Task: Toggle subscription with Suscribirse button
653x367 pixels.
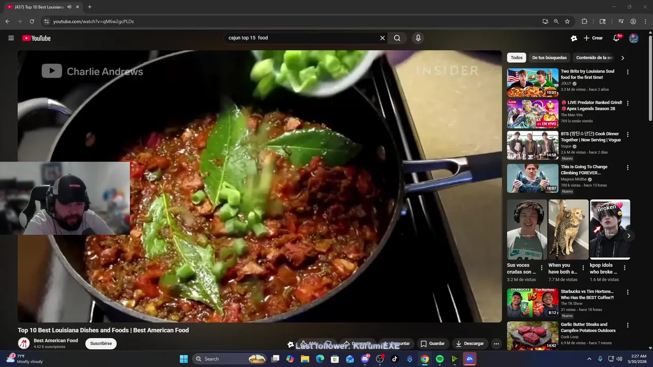Action: point(101,344)
